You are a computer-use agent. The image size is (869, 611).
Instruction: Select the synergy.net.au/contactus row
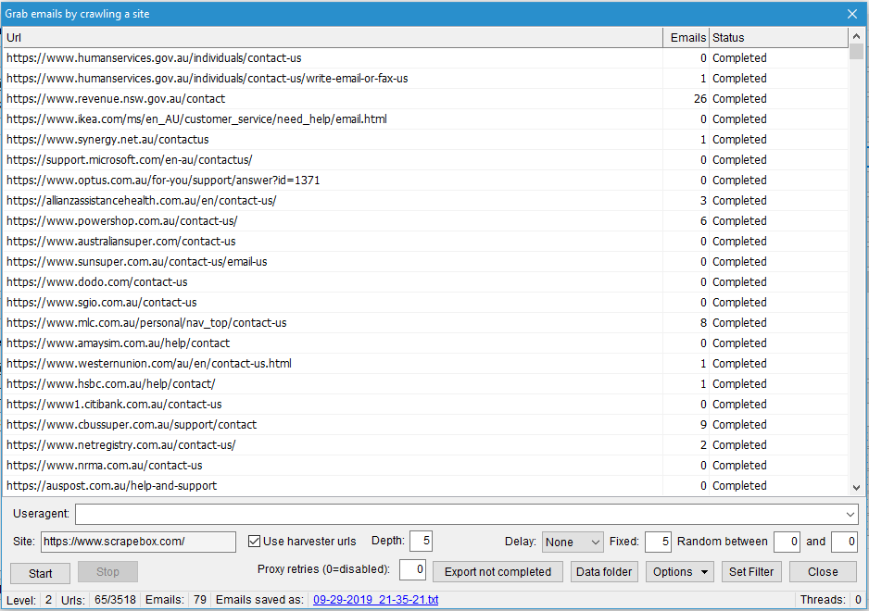tap(425, 140)
